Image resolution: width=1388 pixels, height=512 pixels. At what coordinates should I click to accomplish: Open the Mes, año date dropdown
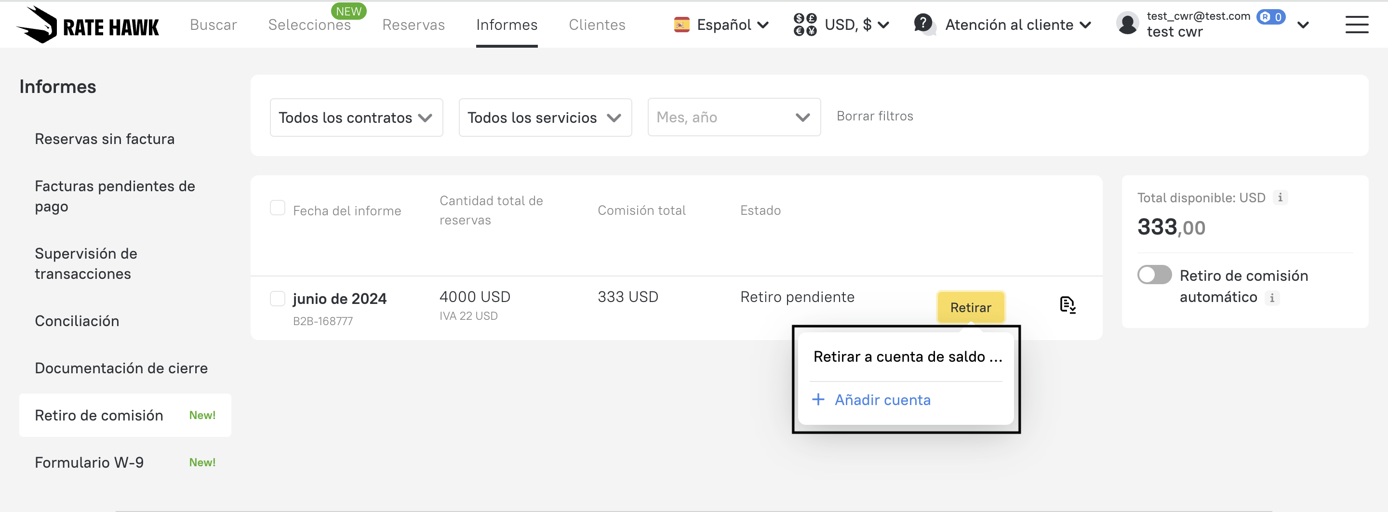(734, 118)
